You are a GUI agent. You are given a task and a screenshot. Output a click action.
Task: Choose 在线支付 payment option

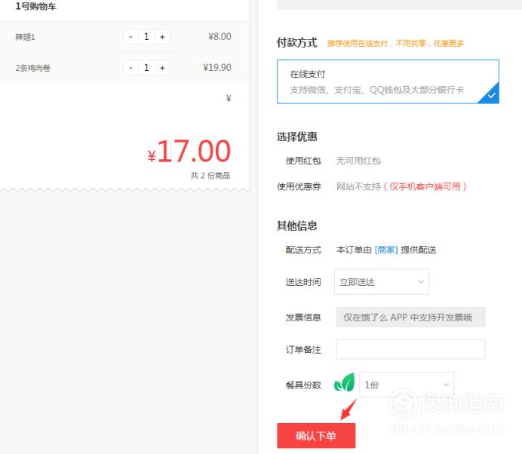388,81
